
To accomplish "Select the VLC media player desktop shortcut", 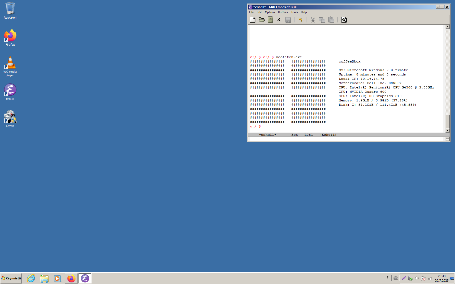I will [10, 67].
